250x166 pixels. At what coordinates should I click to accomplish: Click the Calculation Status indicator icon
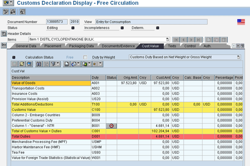pos(14,57)
